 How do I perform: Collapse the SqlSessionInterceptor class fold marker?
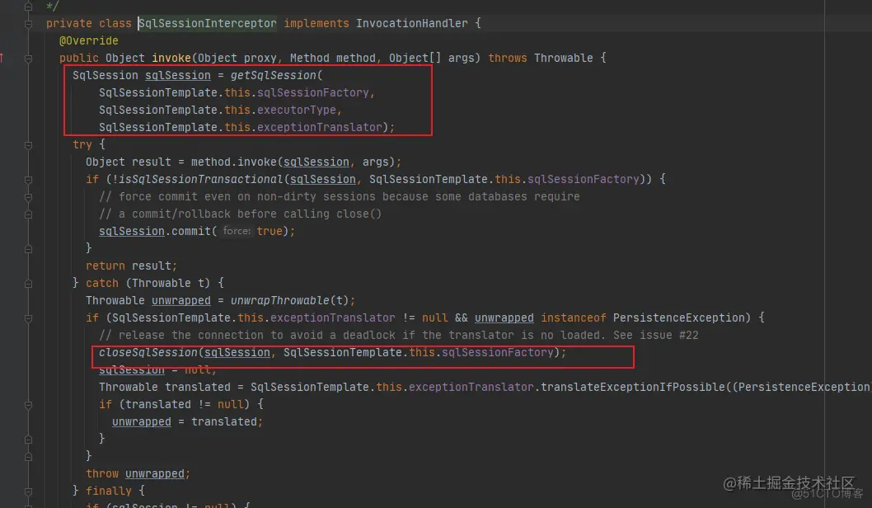28,24
